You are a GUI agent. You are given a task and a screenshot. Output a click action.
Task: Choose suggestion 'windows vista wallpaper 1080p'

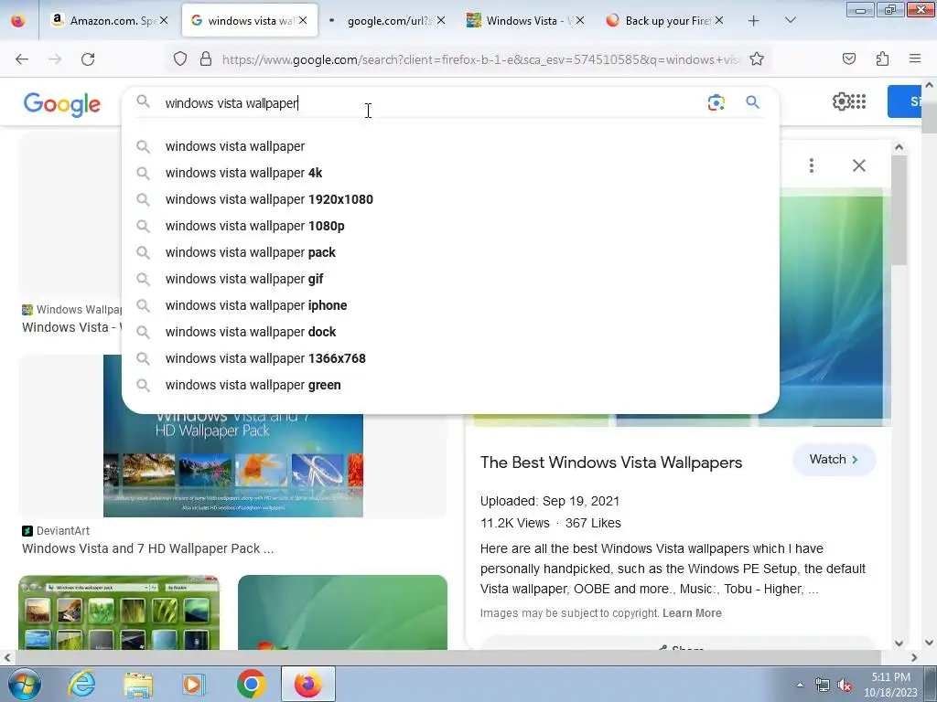450,226
